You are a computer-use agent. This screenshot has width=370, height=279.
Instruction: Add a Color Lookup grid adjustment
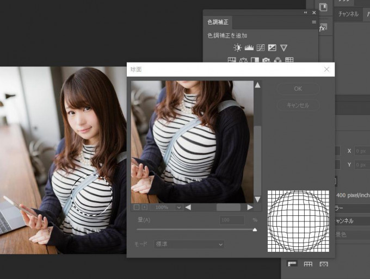[x=289, y=60]
